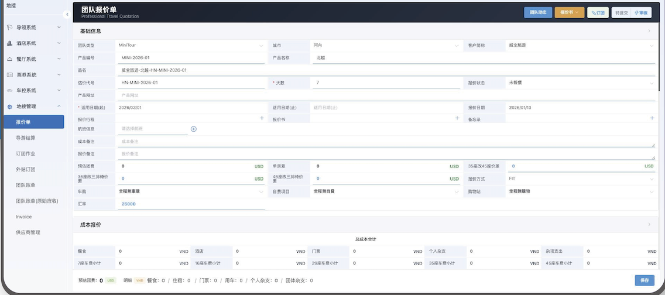This screenshot has height=295, width=665.
Task: Click the plus icon in the 备忘录 row
Action: pos(652,118)
